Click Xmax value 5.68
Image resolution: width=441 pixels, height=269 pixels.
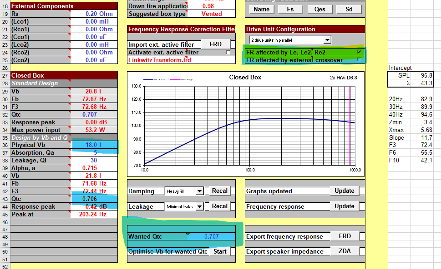pyautogui.click(x=421, y=130)
